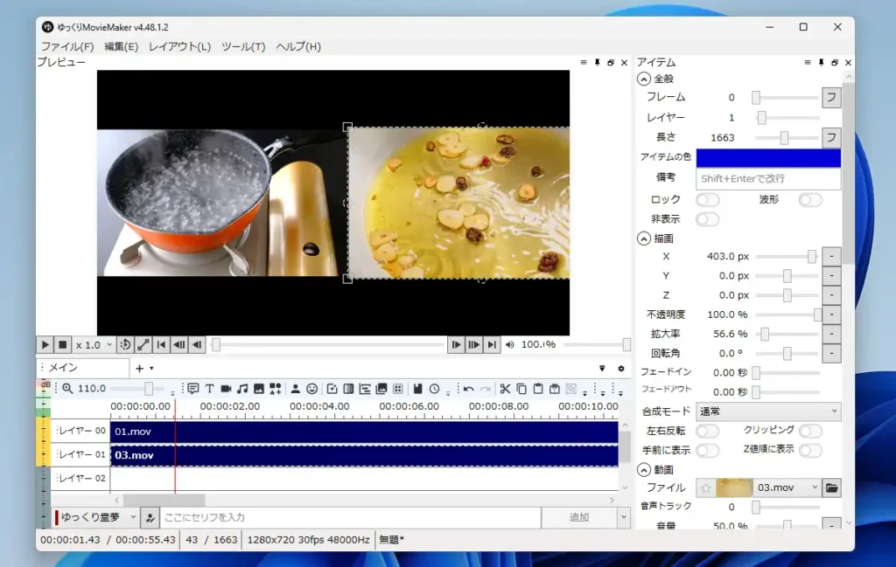Click the blue アイテムの色 color swatch
The image size is (896, 567).
[x=768, y=157]
